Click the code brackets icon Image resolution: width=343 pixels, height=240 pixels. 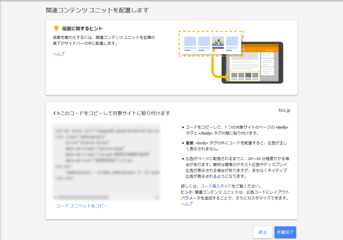pyautogui.click(x=56, y=113)
